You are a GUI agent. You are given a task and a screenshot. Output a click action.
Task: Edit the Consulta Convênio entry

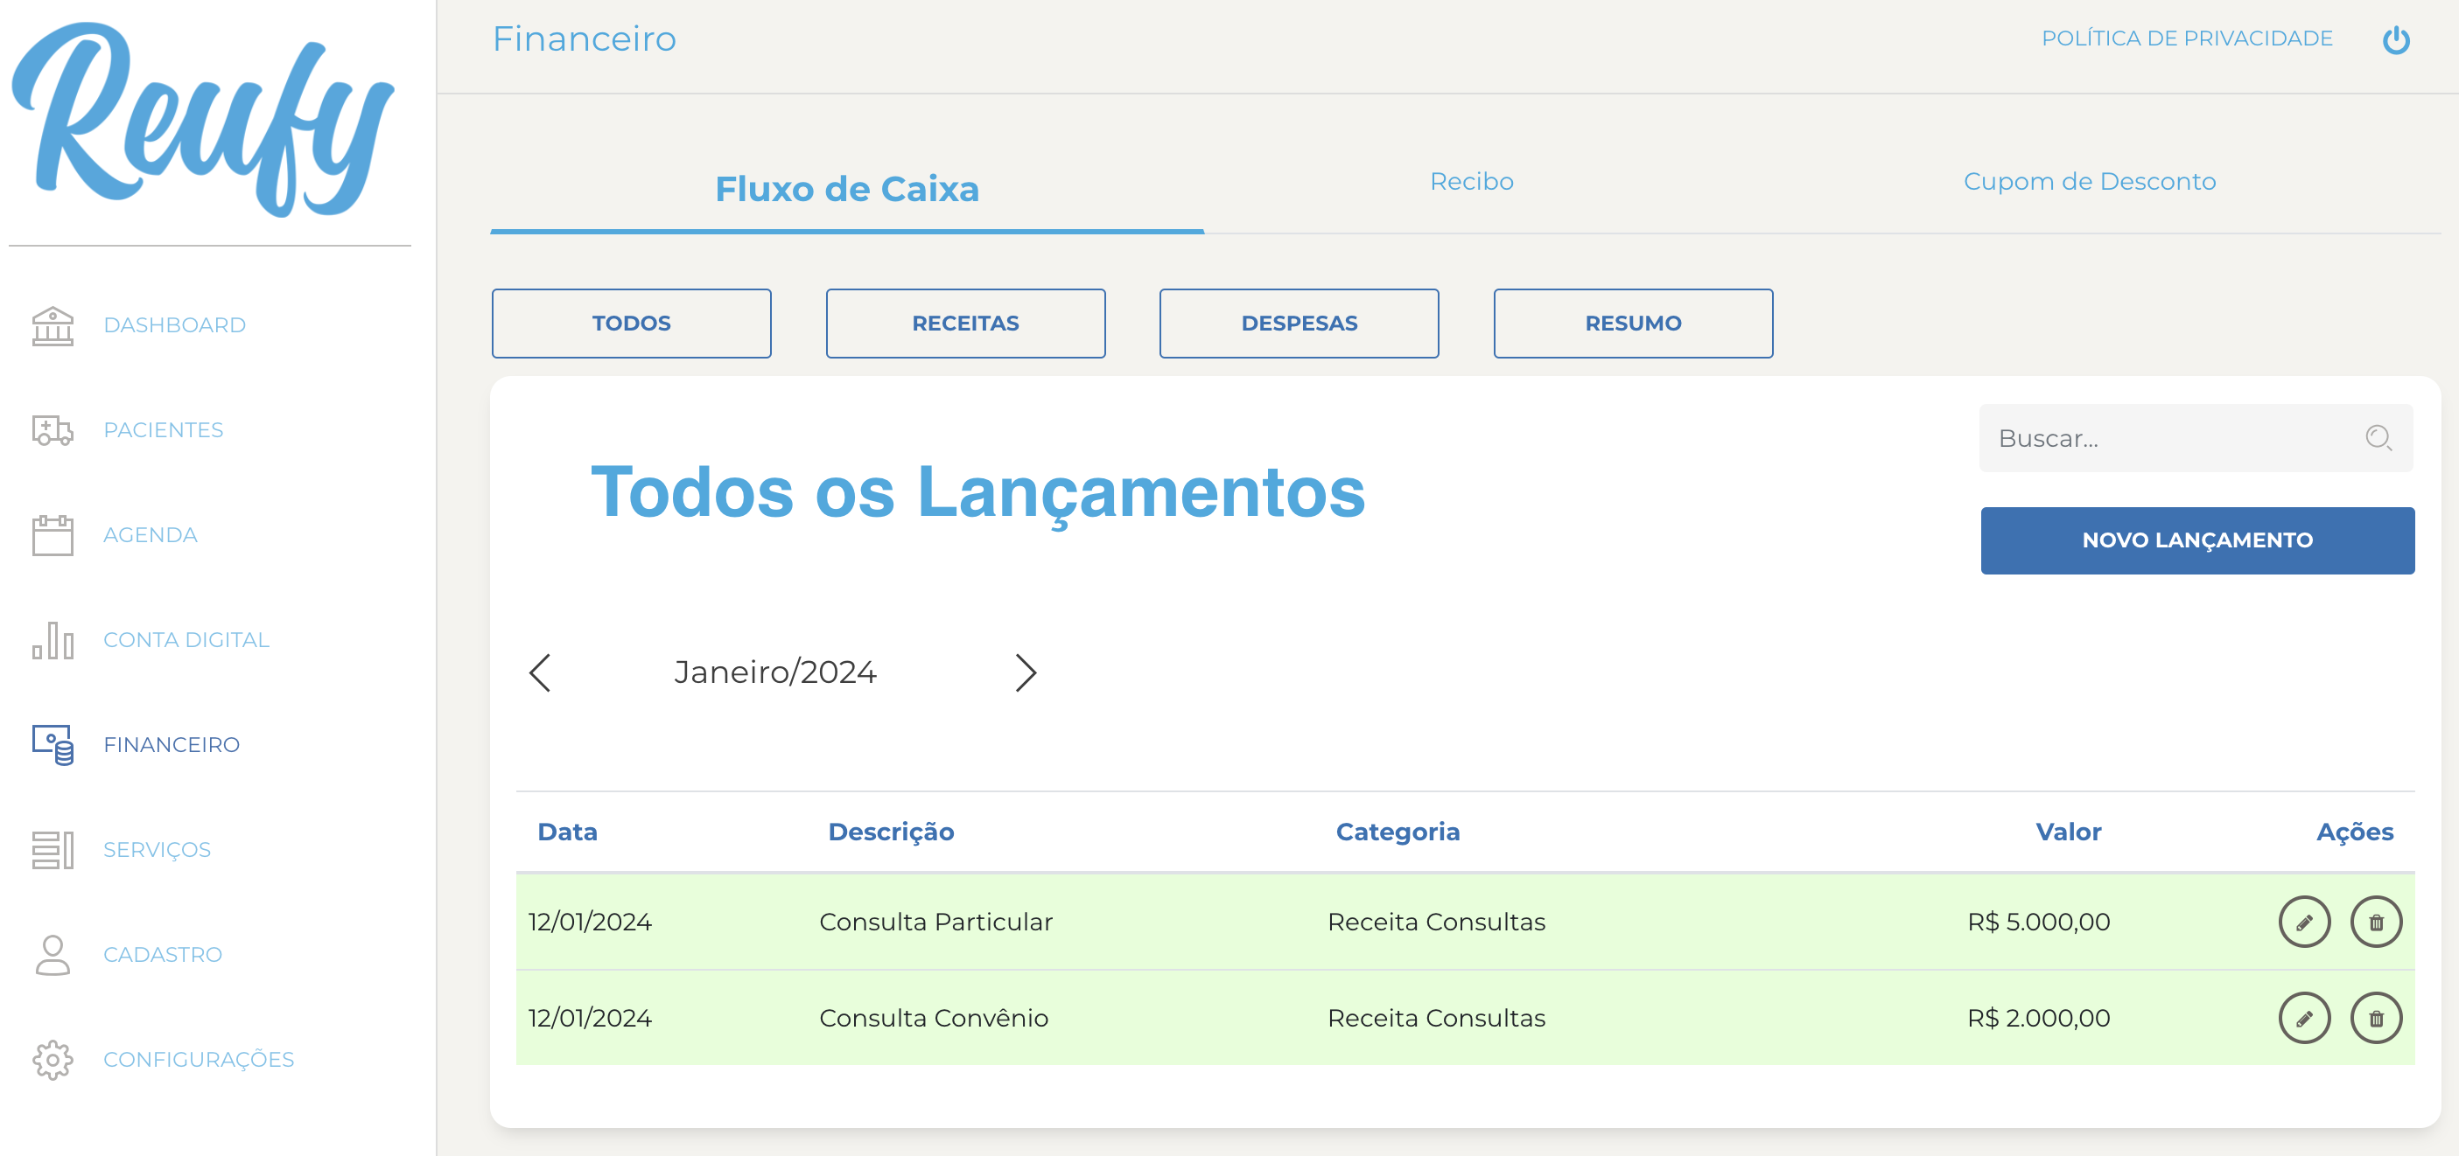pyautogui.click(x=2304, y=1018)
